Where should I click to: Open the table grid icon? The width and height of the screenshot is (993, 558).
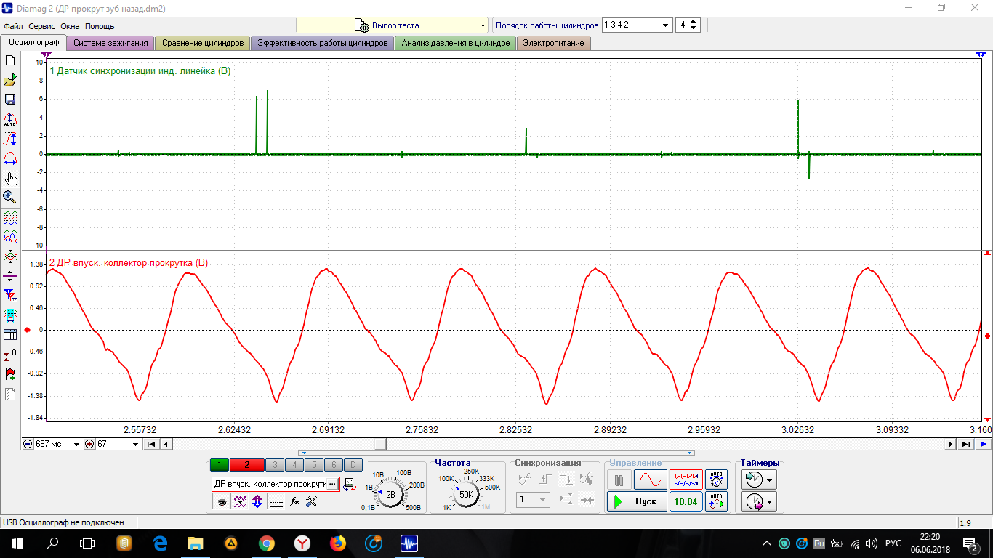click(10, 335)
